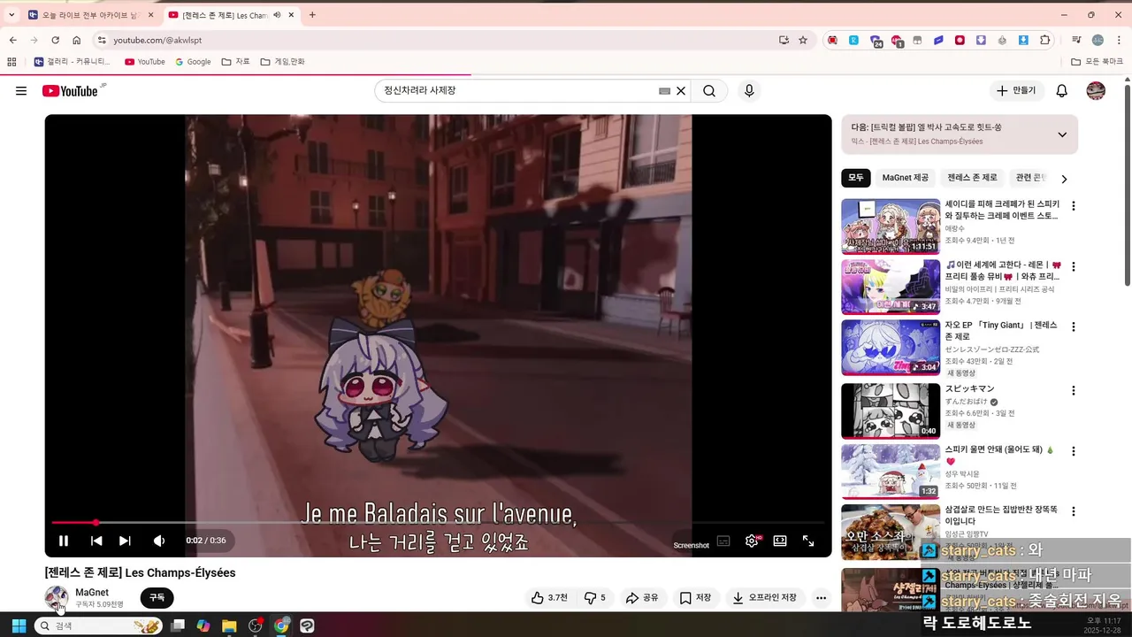This screenshot has height=637, width=1132.
Task: Open a new browser tab
Action: coord(312,15)
